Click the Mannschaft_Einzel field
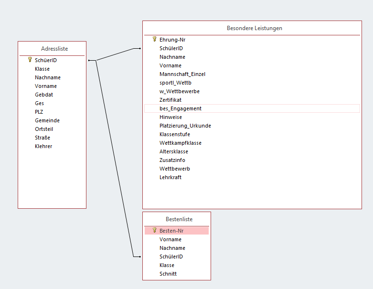Viewport: 373px width, 289px height. point(182,74)
